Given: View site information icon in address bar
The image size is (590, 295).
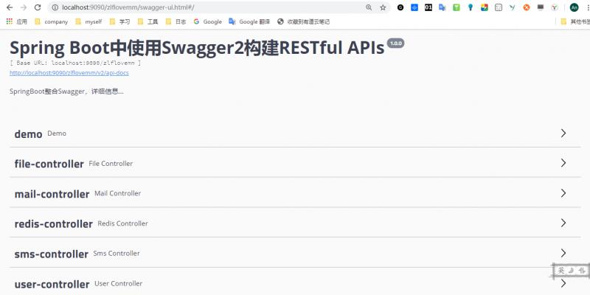Looking at the screenshot, I should 55,7.
